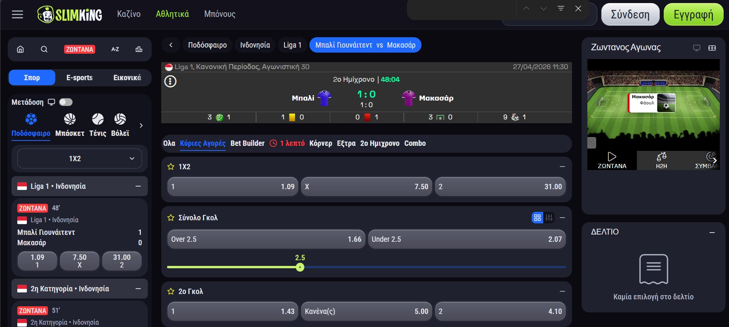Open the Ολα markets tab
The width and height of the screenshot is (729, 327).
[169, 143]
